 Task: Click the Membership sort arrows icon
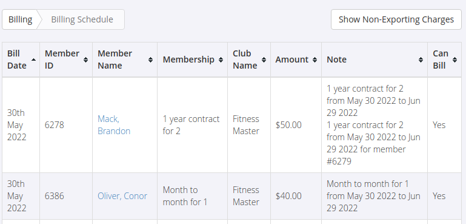tap(221, 59)
